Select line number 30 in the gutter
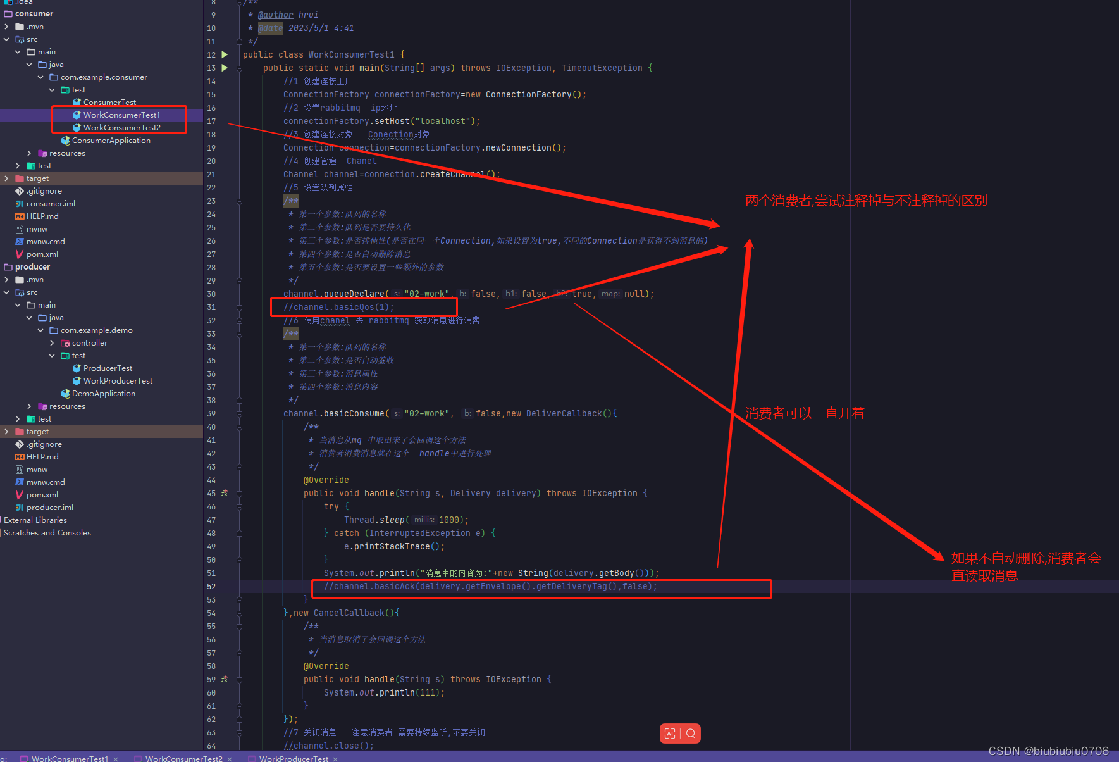The width and height of the screenshot is (1119, 762). 211,294
